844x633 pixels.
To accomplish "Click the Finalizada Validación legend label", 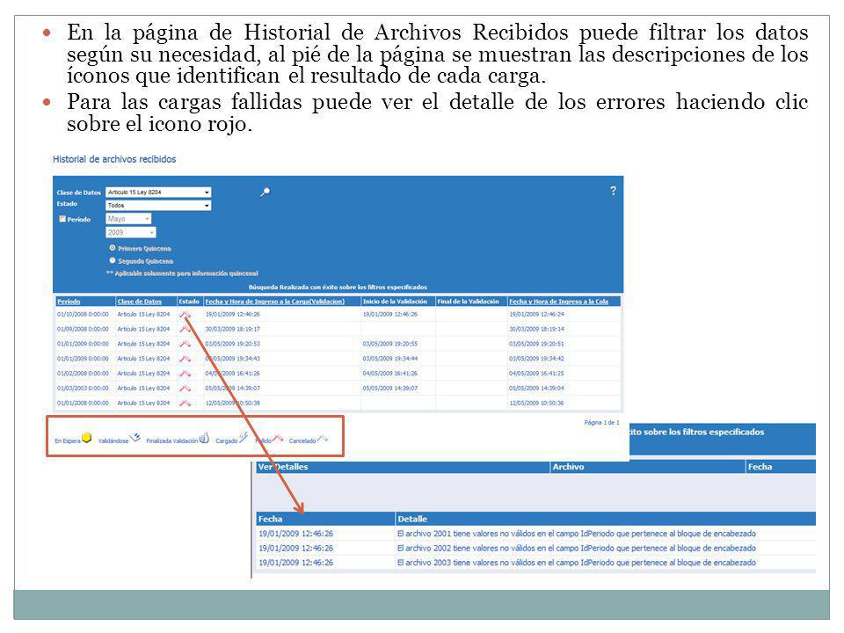I will 172,440.
